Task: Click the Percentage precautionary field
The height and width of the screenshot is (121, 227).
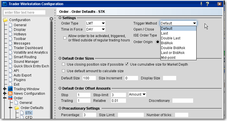Action: (90, 115)
